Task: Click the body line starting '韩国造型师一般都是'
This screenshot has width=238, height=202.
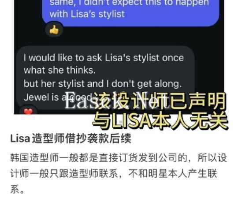Action: click(x=119, y=158)
